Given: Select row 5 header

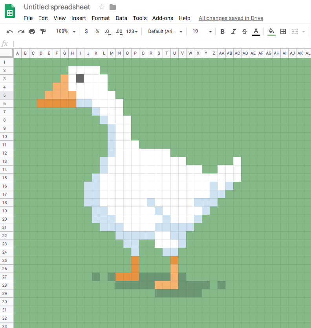Looking at the screenshot, I should tap(7, 95).
